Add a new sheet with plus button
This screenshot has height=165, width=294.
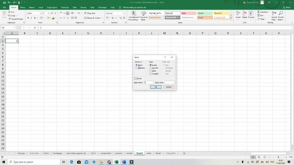point(184,153)
